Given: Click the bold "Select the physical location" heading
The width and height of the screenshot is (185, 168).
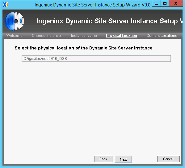Looking at the screenshot, I should (x=84, y=48).
